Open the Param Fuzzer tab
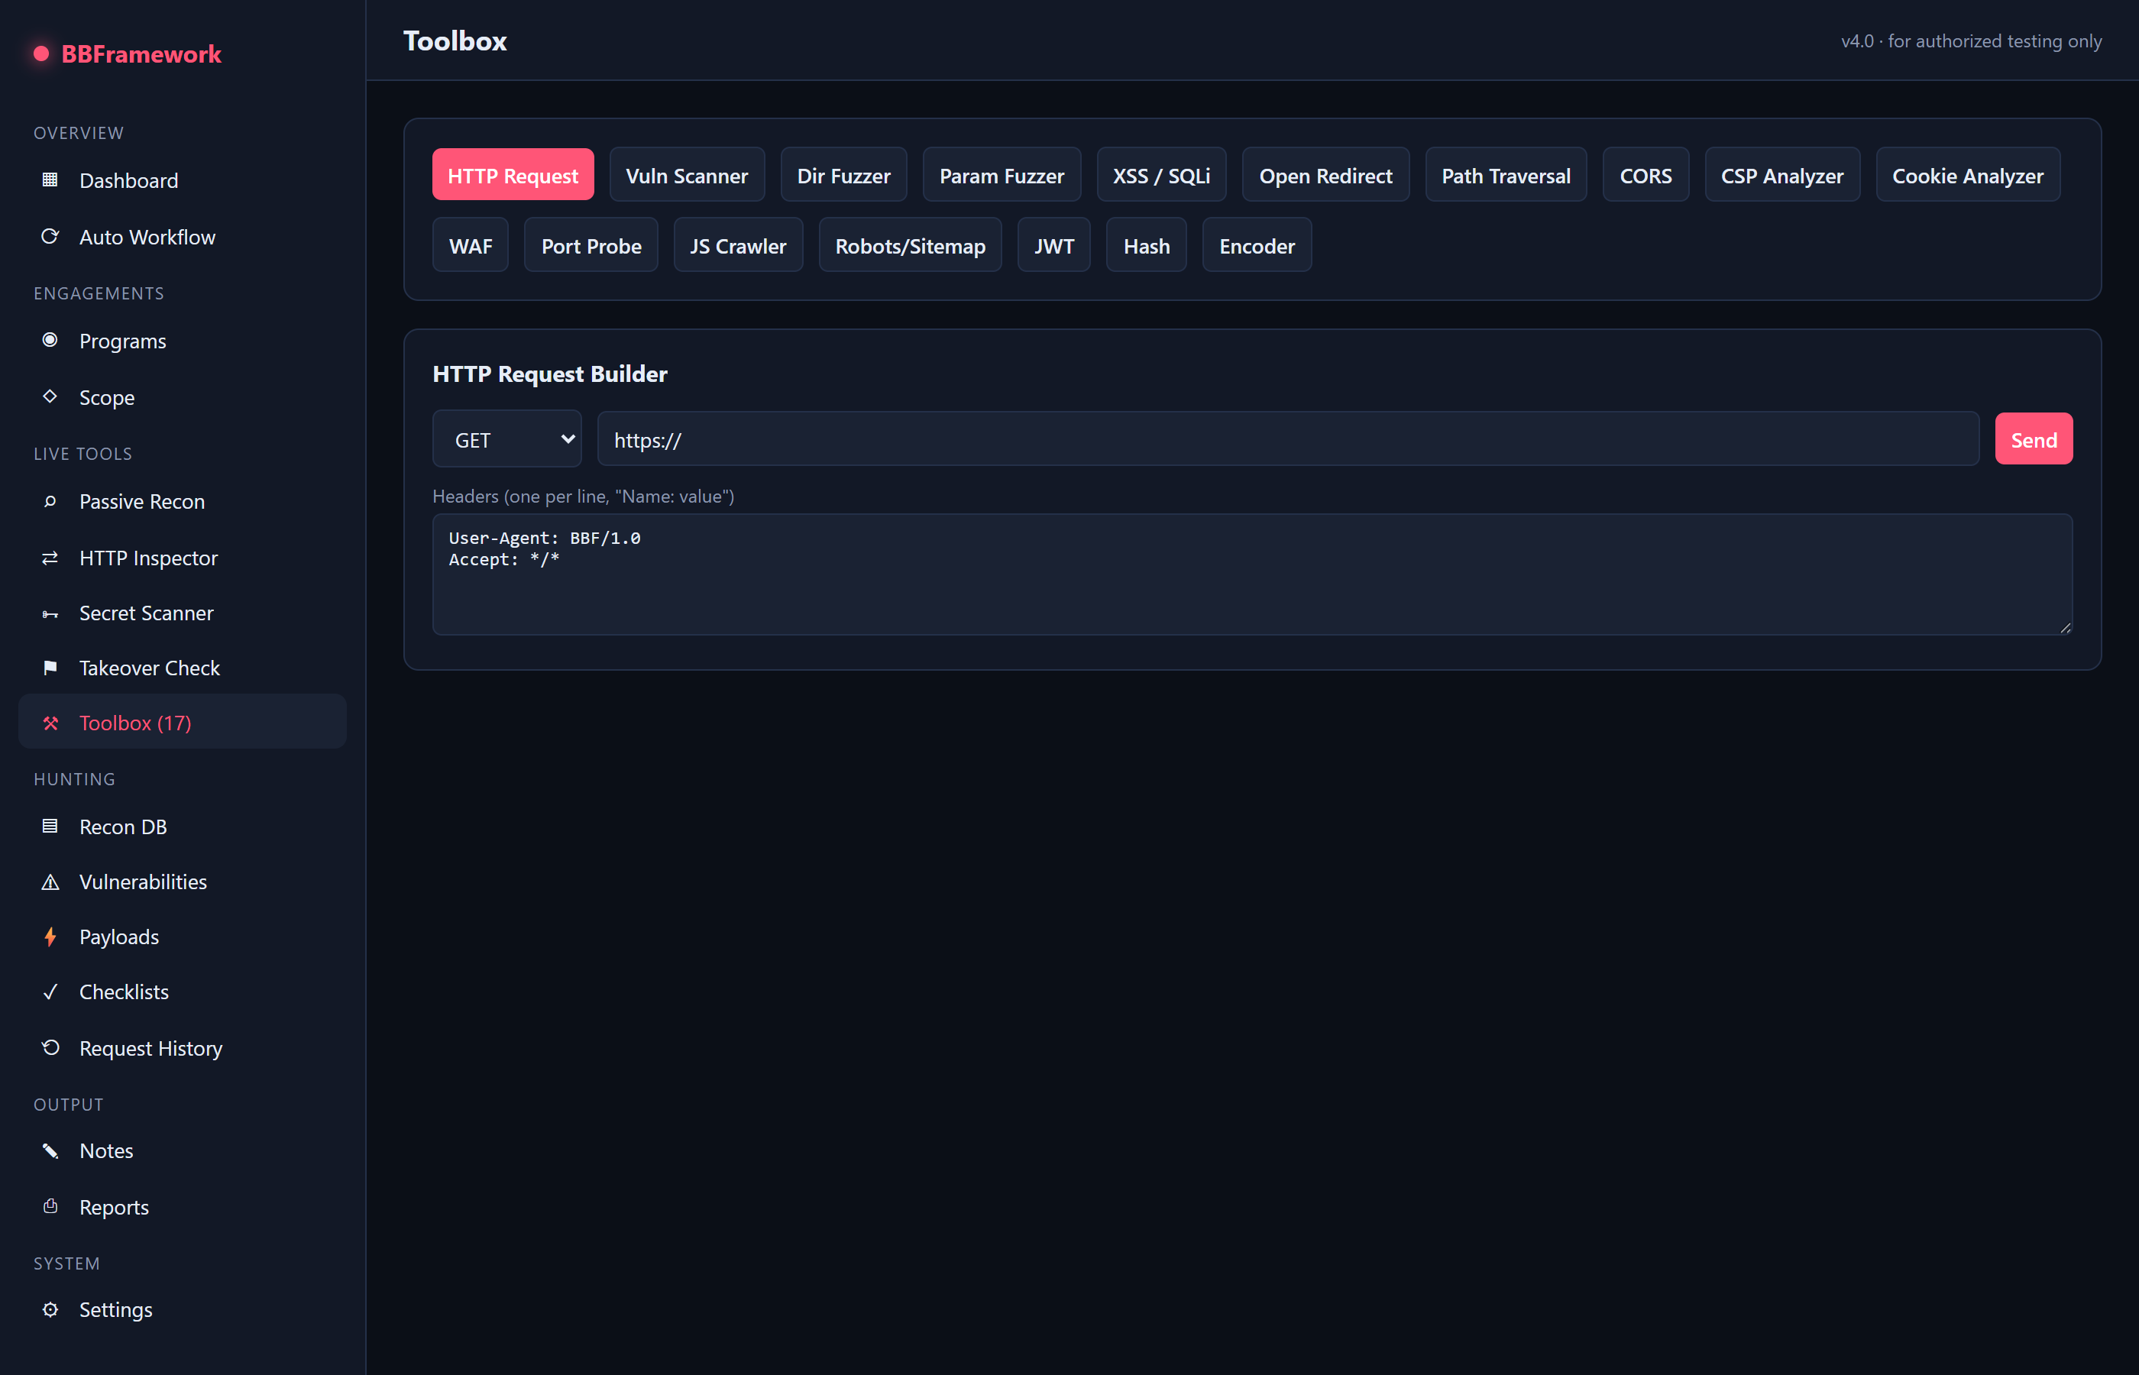This screenshot has height=1375, width=2139. tap(1002, 175)
